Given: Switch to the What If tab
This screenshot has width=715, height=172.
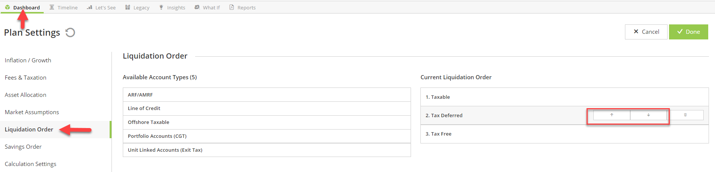Looking at the screenshot, I should pos(207,8).
